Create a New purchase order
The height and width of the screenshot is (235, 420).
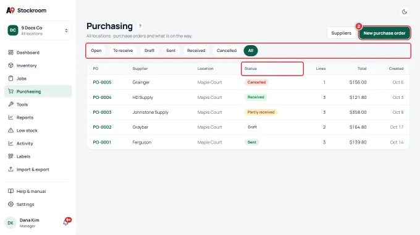pyautogui.click(x=384, y=33)
